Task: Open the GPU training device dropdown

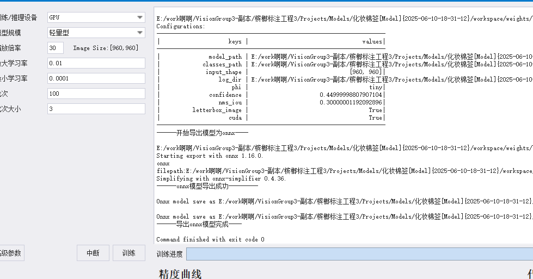Action: [96, 17]
